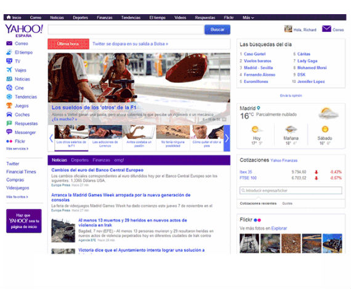Image resolution: width=351 pixels, height=289 pixels.
Task: Open the Lady Gaga trending search
Action: click(x=307, y=61)
